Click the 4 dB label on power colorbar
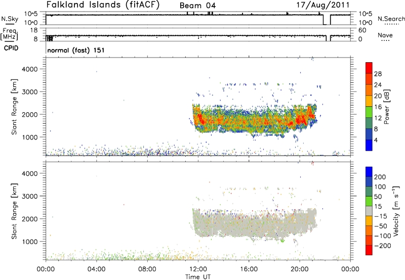Viewport: 405px width, 280px height. click(x=376, y=140)
